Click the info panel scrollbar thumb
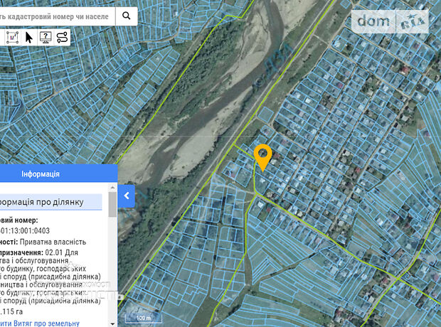The width and height of the screenshot is (441, 327). (x=112, y=205)
